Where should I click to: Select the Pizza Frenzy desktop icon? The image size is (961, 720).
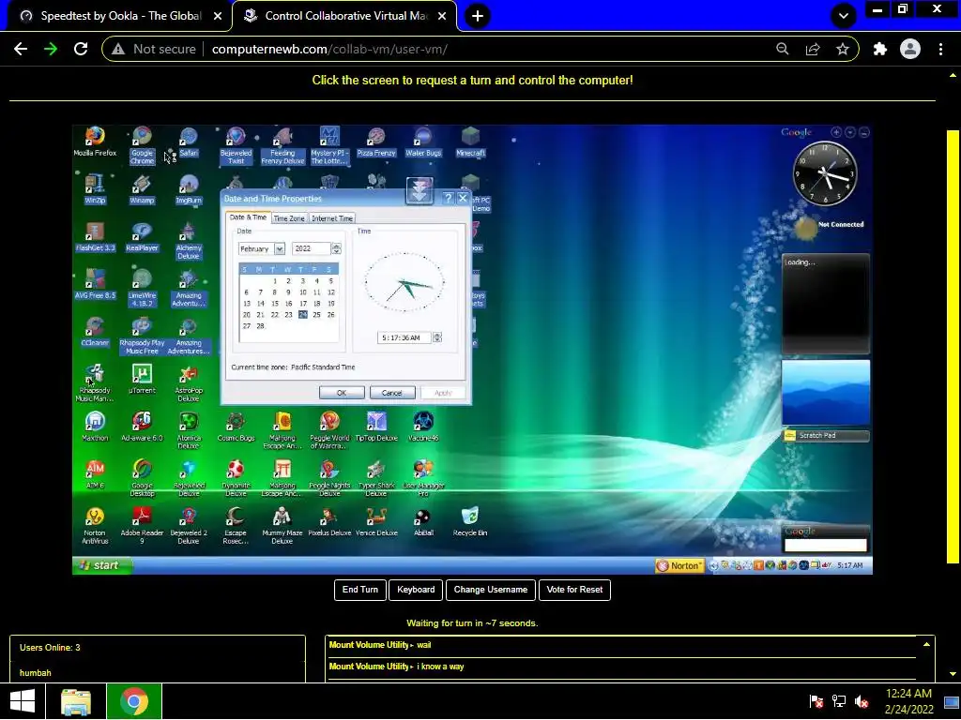pos(376,142)
